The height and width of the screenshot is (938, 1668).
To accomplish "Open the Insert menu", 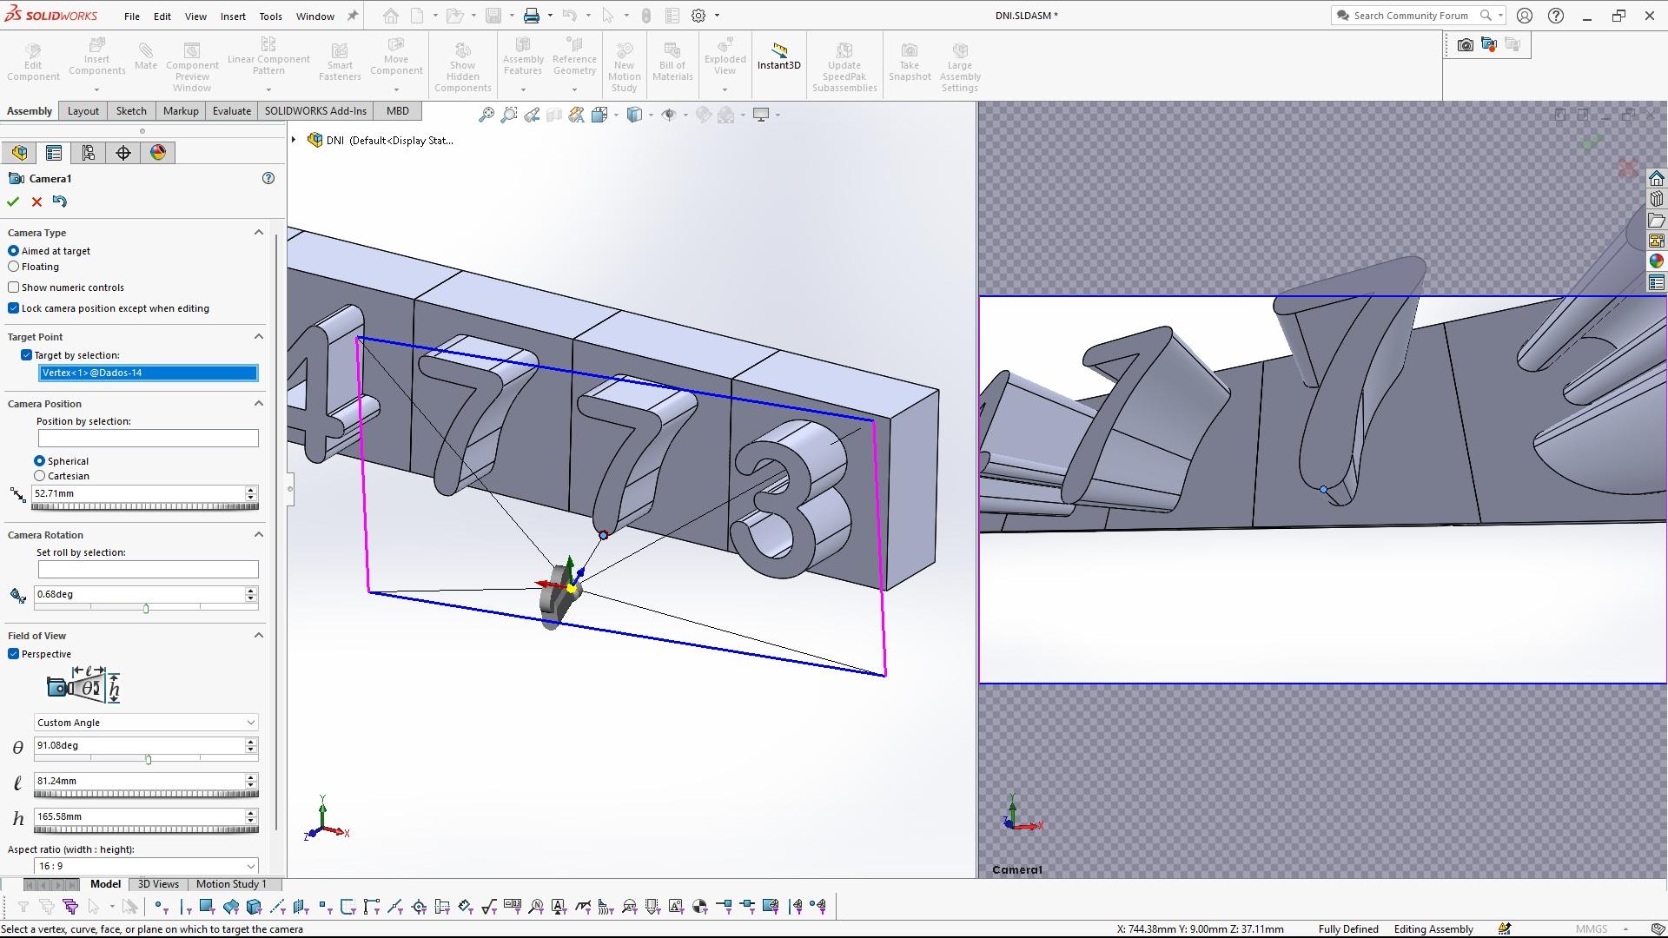I will pos(233,17).
